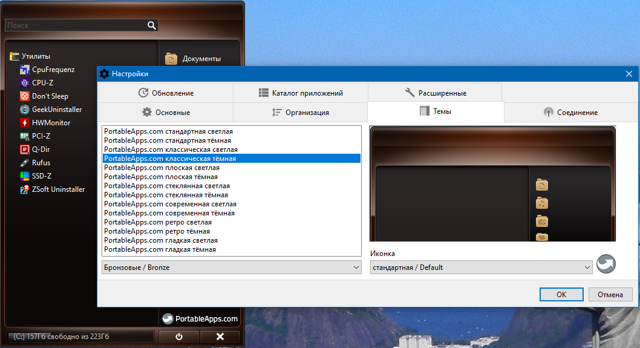Screen dimensions: 640x348
Task: Open the Соединение tab
Action: 570,113
